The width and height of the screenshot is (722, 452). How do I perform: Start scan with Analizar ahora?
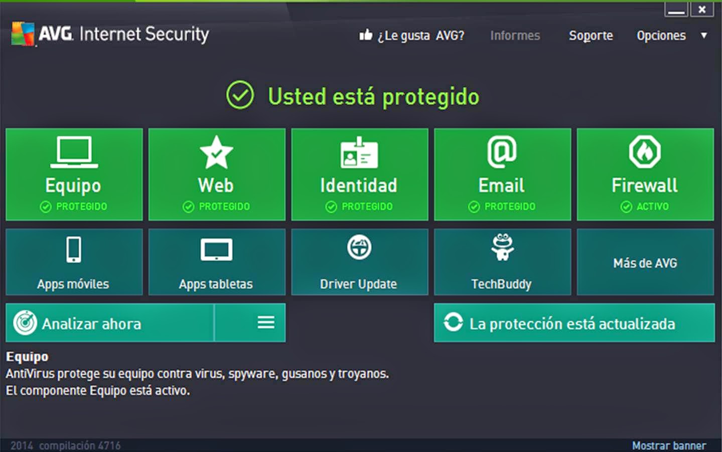(110, 323)
